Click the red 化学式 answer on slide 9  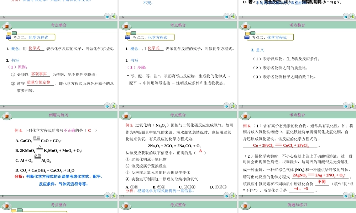coord(153,48)
